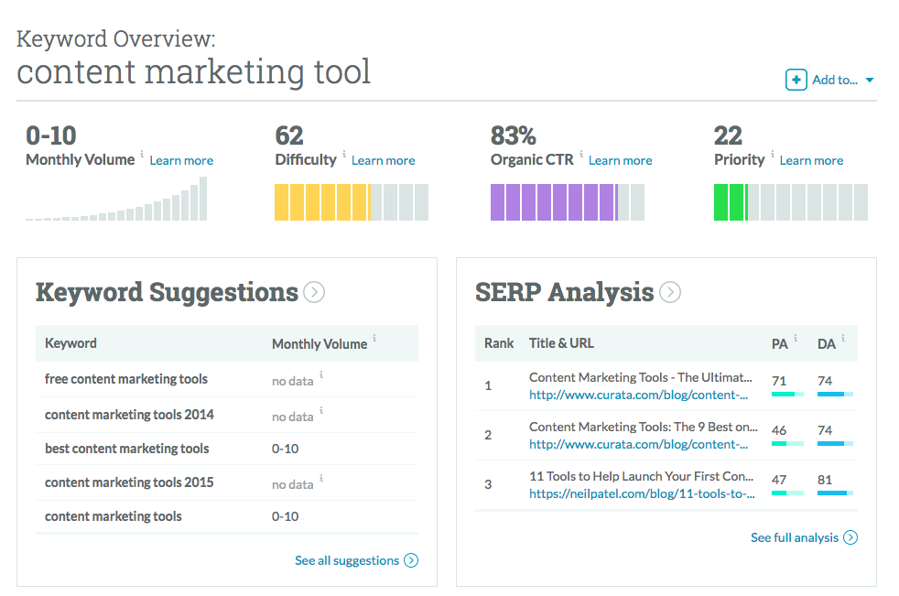Click info icon for free content marketing tools volume

(321, 374)
